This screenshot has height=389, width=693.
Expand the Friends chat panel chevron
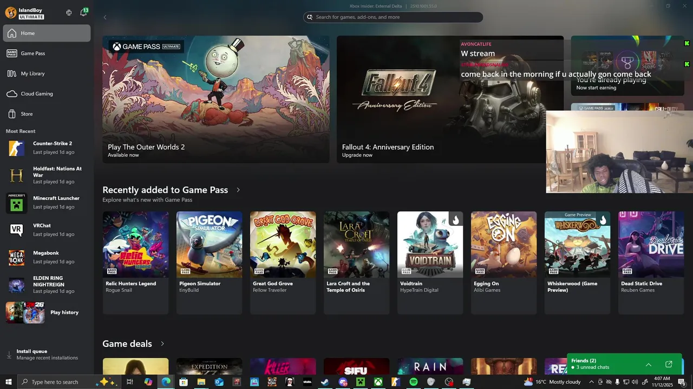(649, 365)
